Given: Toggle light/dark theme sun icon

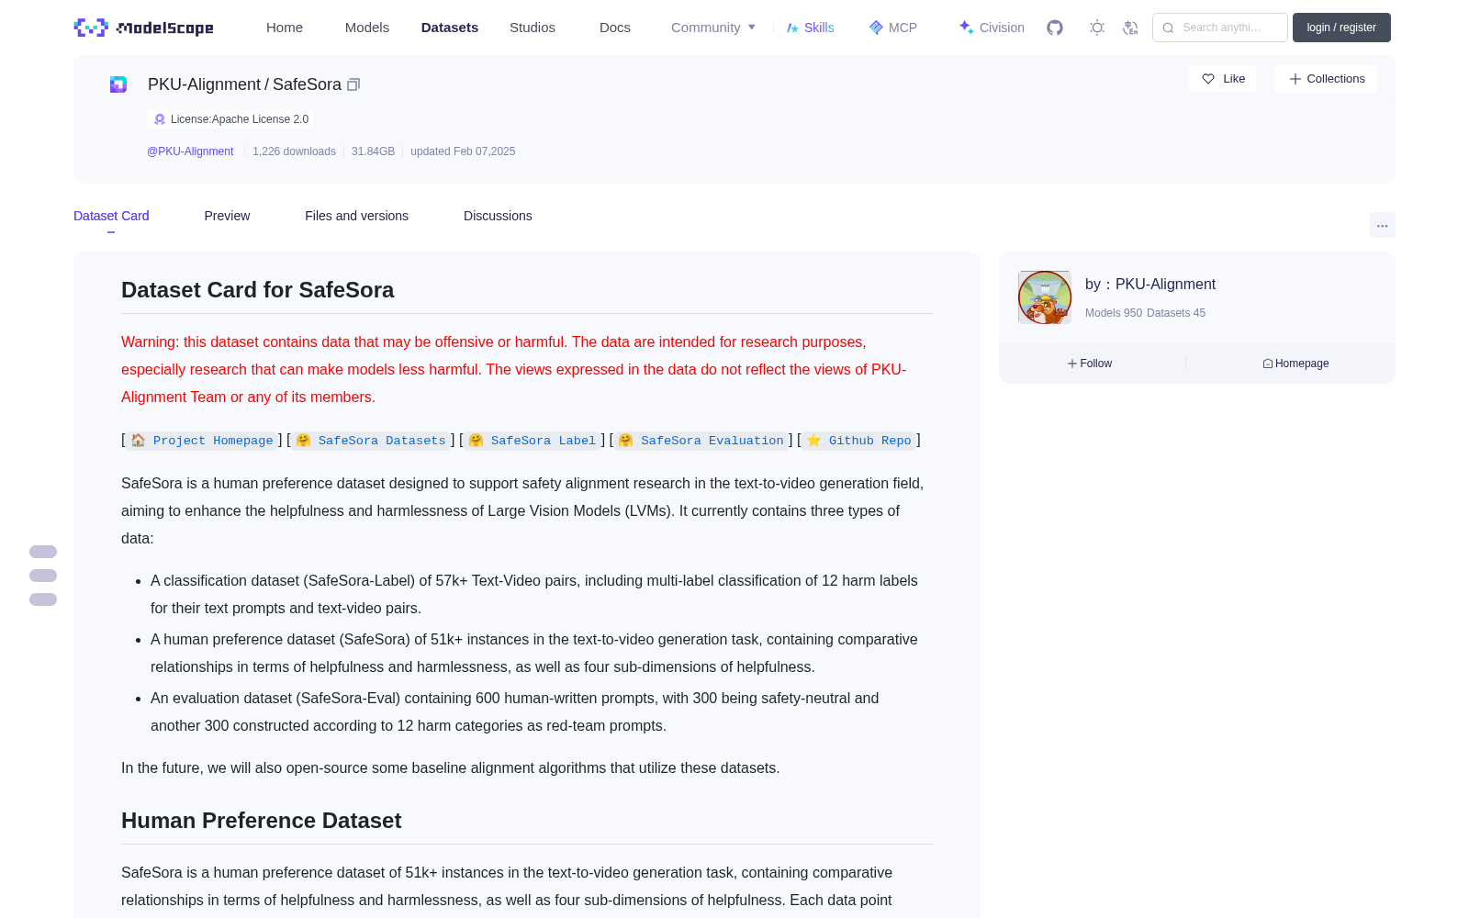Looking at the screenshot, I should coord(1097,28).
